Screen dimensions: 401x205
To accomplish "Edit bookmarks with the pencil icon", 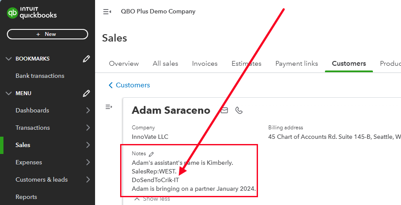I will [86, 59].
